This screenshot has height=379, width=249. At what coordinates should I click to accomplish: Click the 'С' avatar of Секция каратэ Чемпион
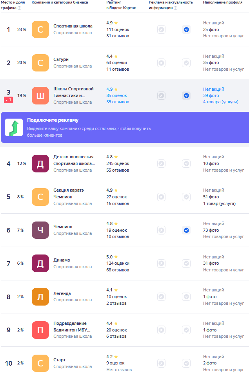40,197
